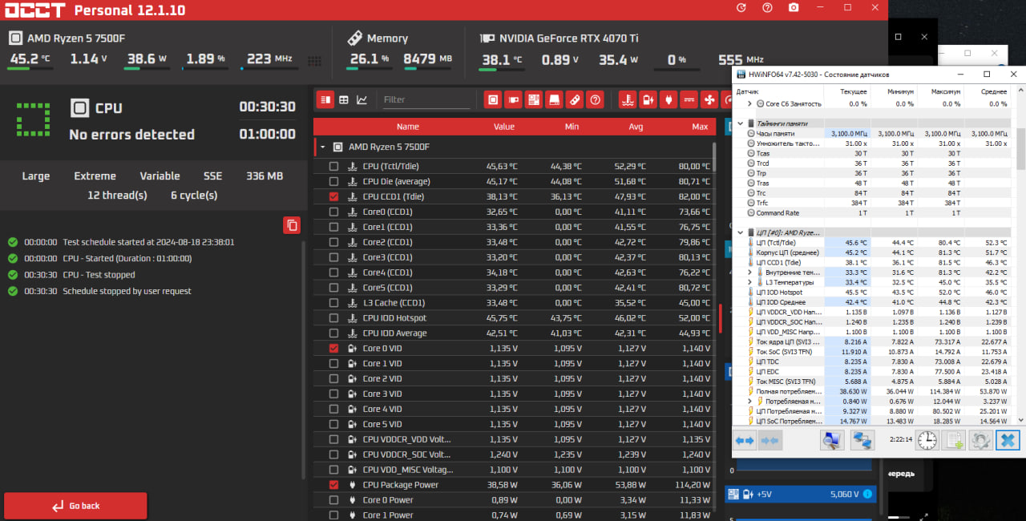Image resolution: width=1026 pixels, height=521 pixels.
Task: Collapse Тайминги памяти section in HWiNFO
Action: tap(740, 123)
